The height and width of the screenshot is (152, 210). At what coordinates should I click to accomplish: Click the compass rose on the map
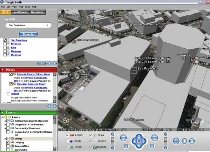(x=66, y=120)
